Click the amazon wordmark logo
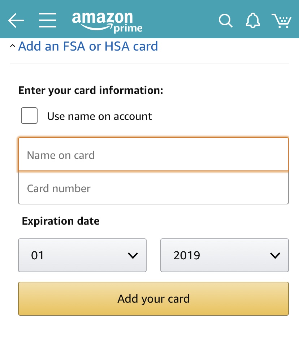Image resolution: width=299 pixels, height=342 pixels. click(102, 18)
